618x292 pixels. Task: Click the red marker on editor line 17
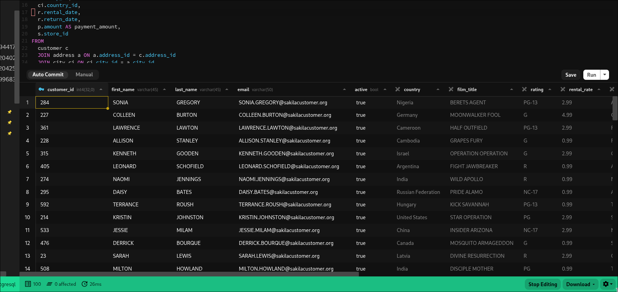pyautogui.click(x=33, y=12)
